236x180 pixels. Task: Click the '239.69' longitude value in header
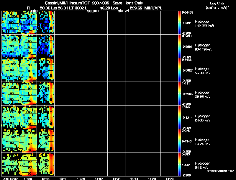(x=136, y=8)
